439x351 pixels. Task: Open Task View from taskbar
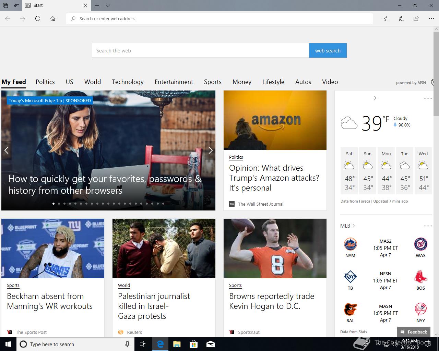(x=143, y=344)
